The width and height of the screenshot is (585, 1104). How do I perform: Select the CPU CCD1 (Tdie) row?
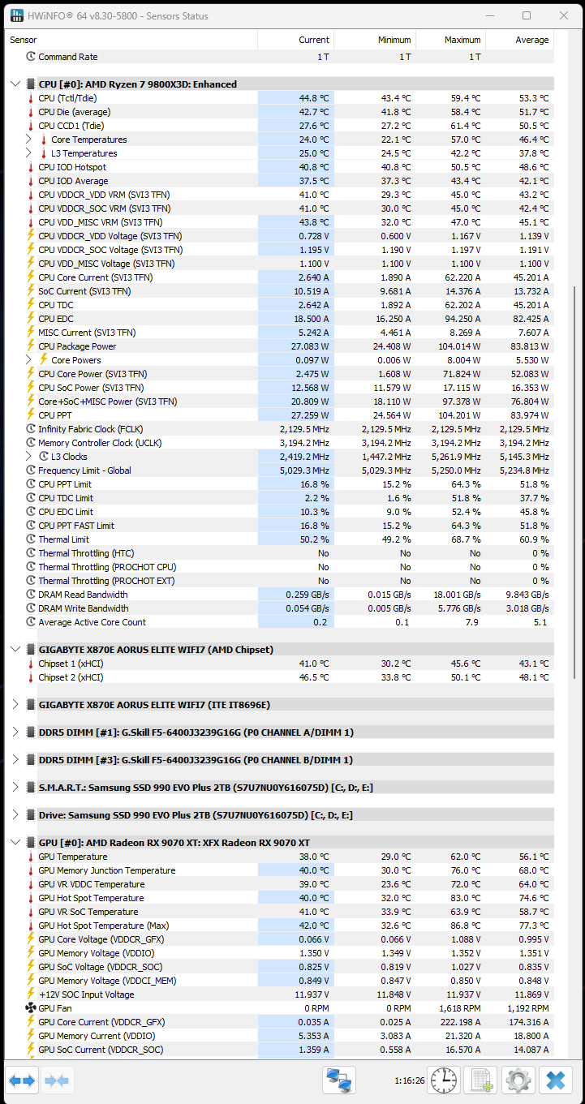pos(280,126)
